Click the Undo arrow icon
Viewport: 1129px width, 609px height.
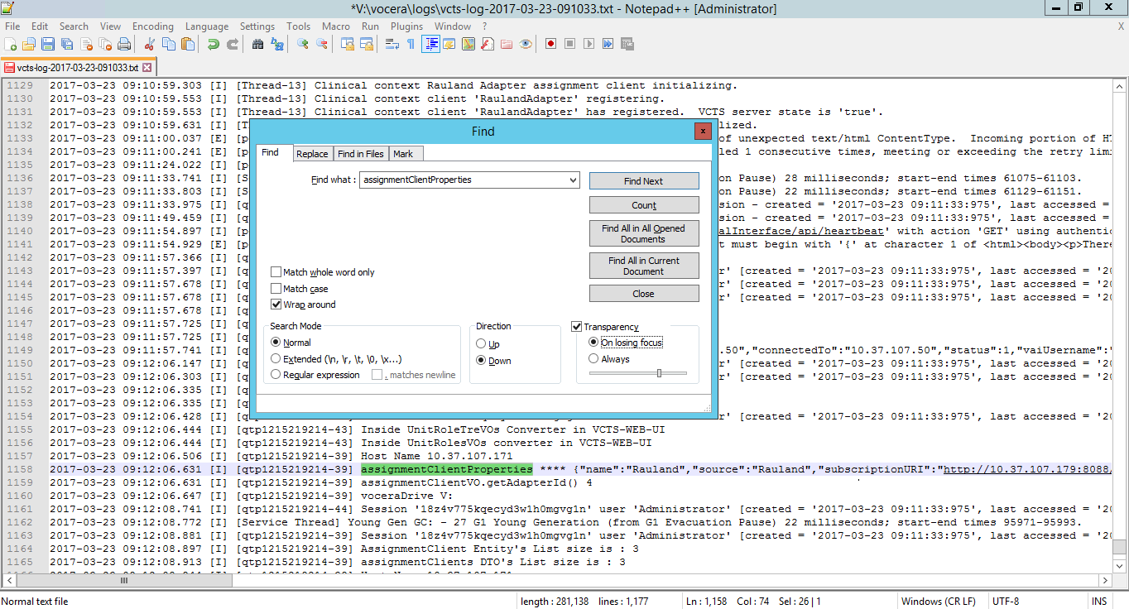point(213,44)
